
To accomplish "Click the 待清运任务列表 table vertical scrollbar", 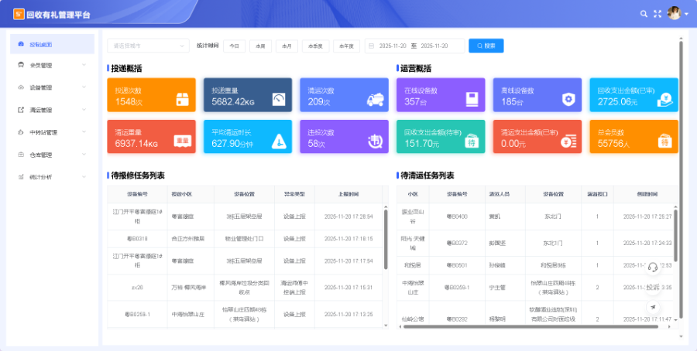I will [675, 235].
